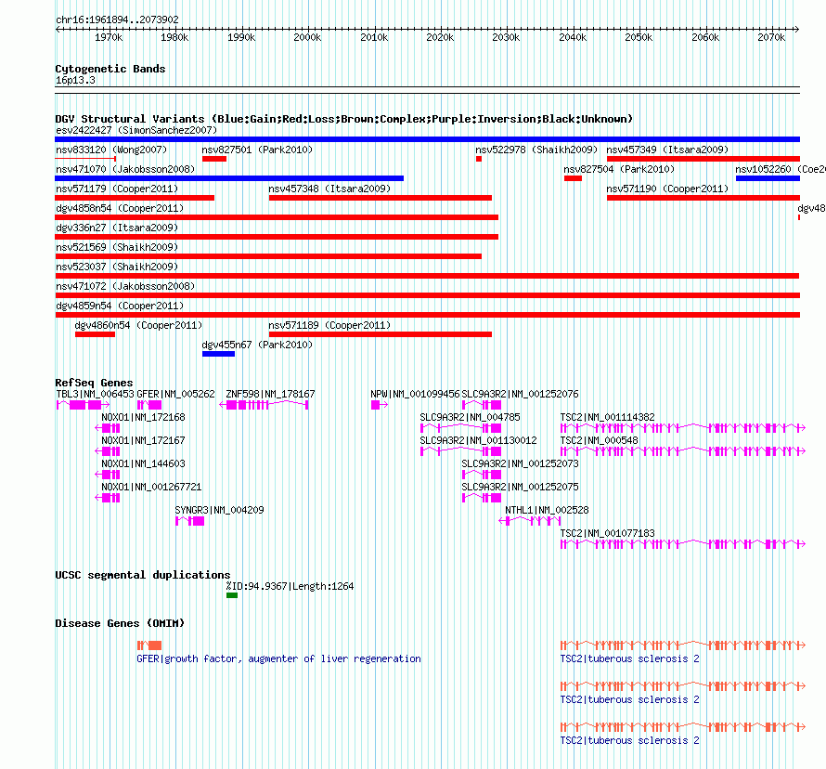826x769 pixels.
Task: Click the ZNF598|NM_178167 gene glyph
Action: click(x=264, y=405)
